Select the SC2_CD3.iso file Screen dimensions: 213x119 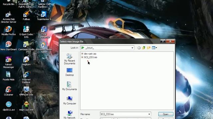(x=89, y=57)
